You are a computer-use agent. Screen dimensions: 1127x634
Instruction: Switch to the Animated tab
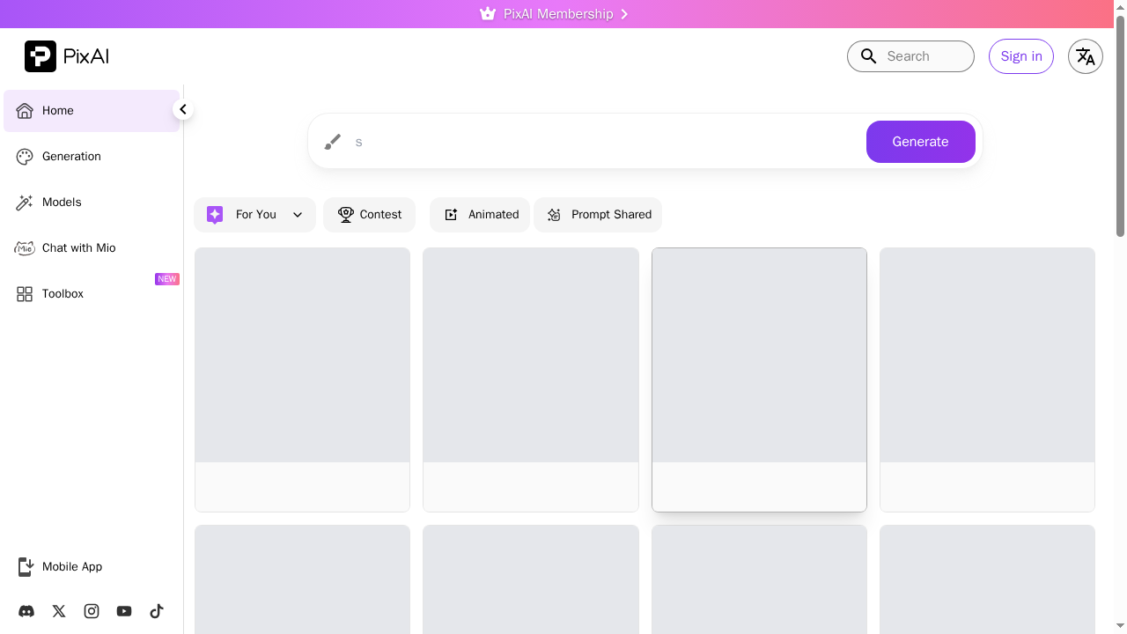(x=480, y=215)
